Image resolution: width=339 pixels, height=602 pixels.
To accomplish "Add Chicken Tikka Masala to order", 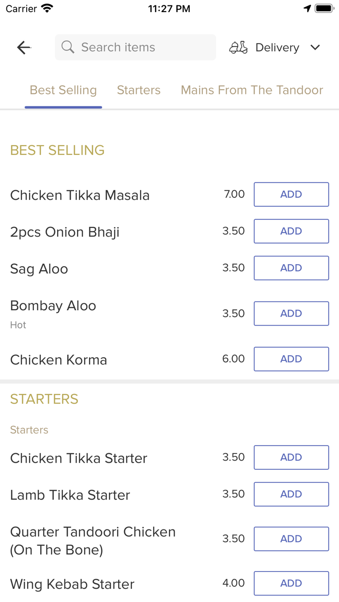I will point(291,195).
